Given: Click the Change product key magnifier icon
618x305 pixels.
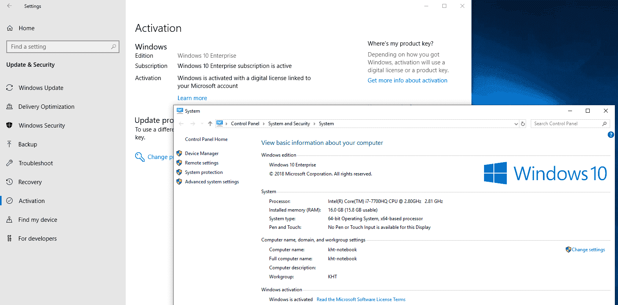Looking at the screenshot, I should [x=139, y=157].
